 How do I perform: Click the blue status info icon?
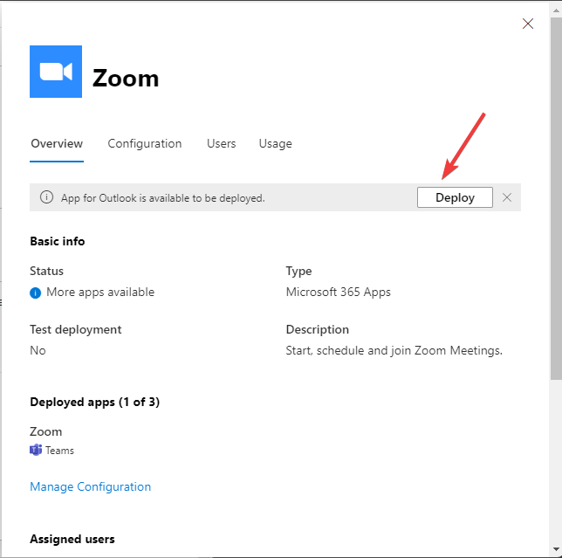point(36,293)
